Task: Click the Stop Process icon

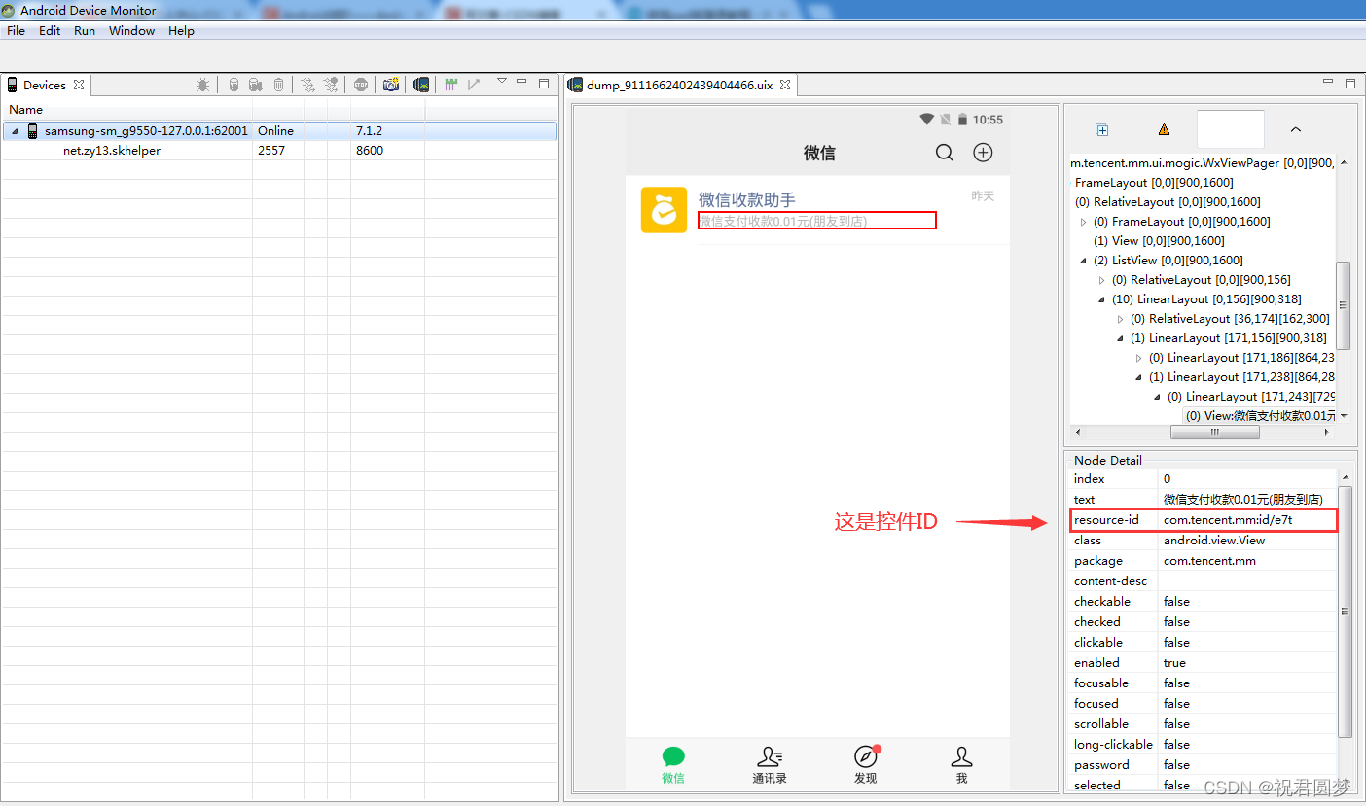Action: tap(361, 85)
